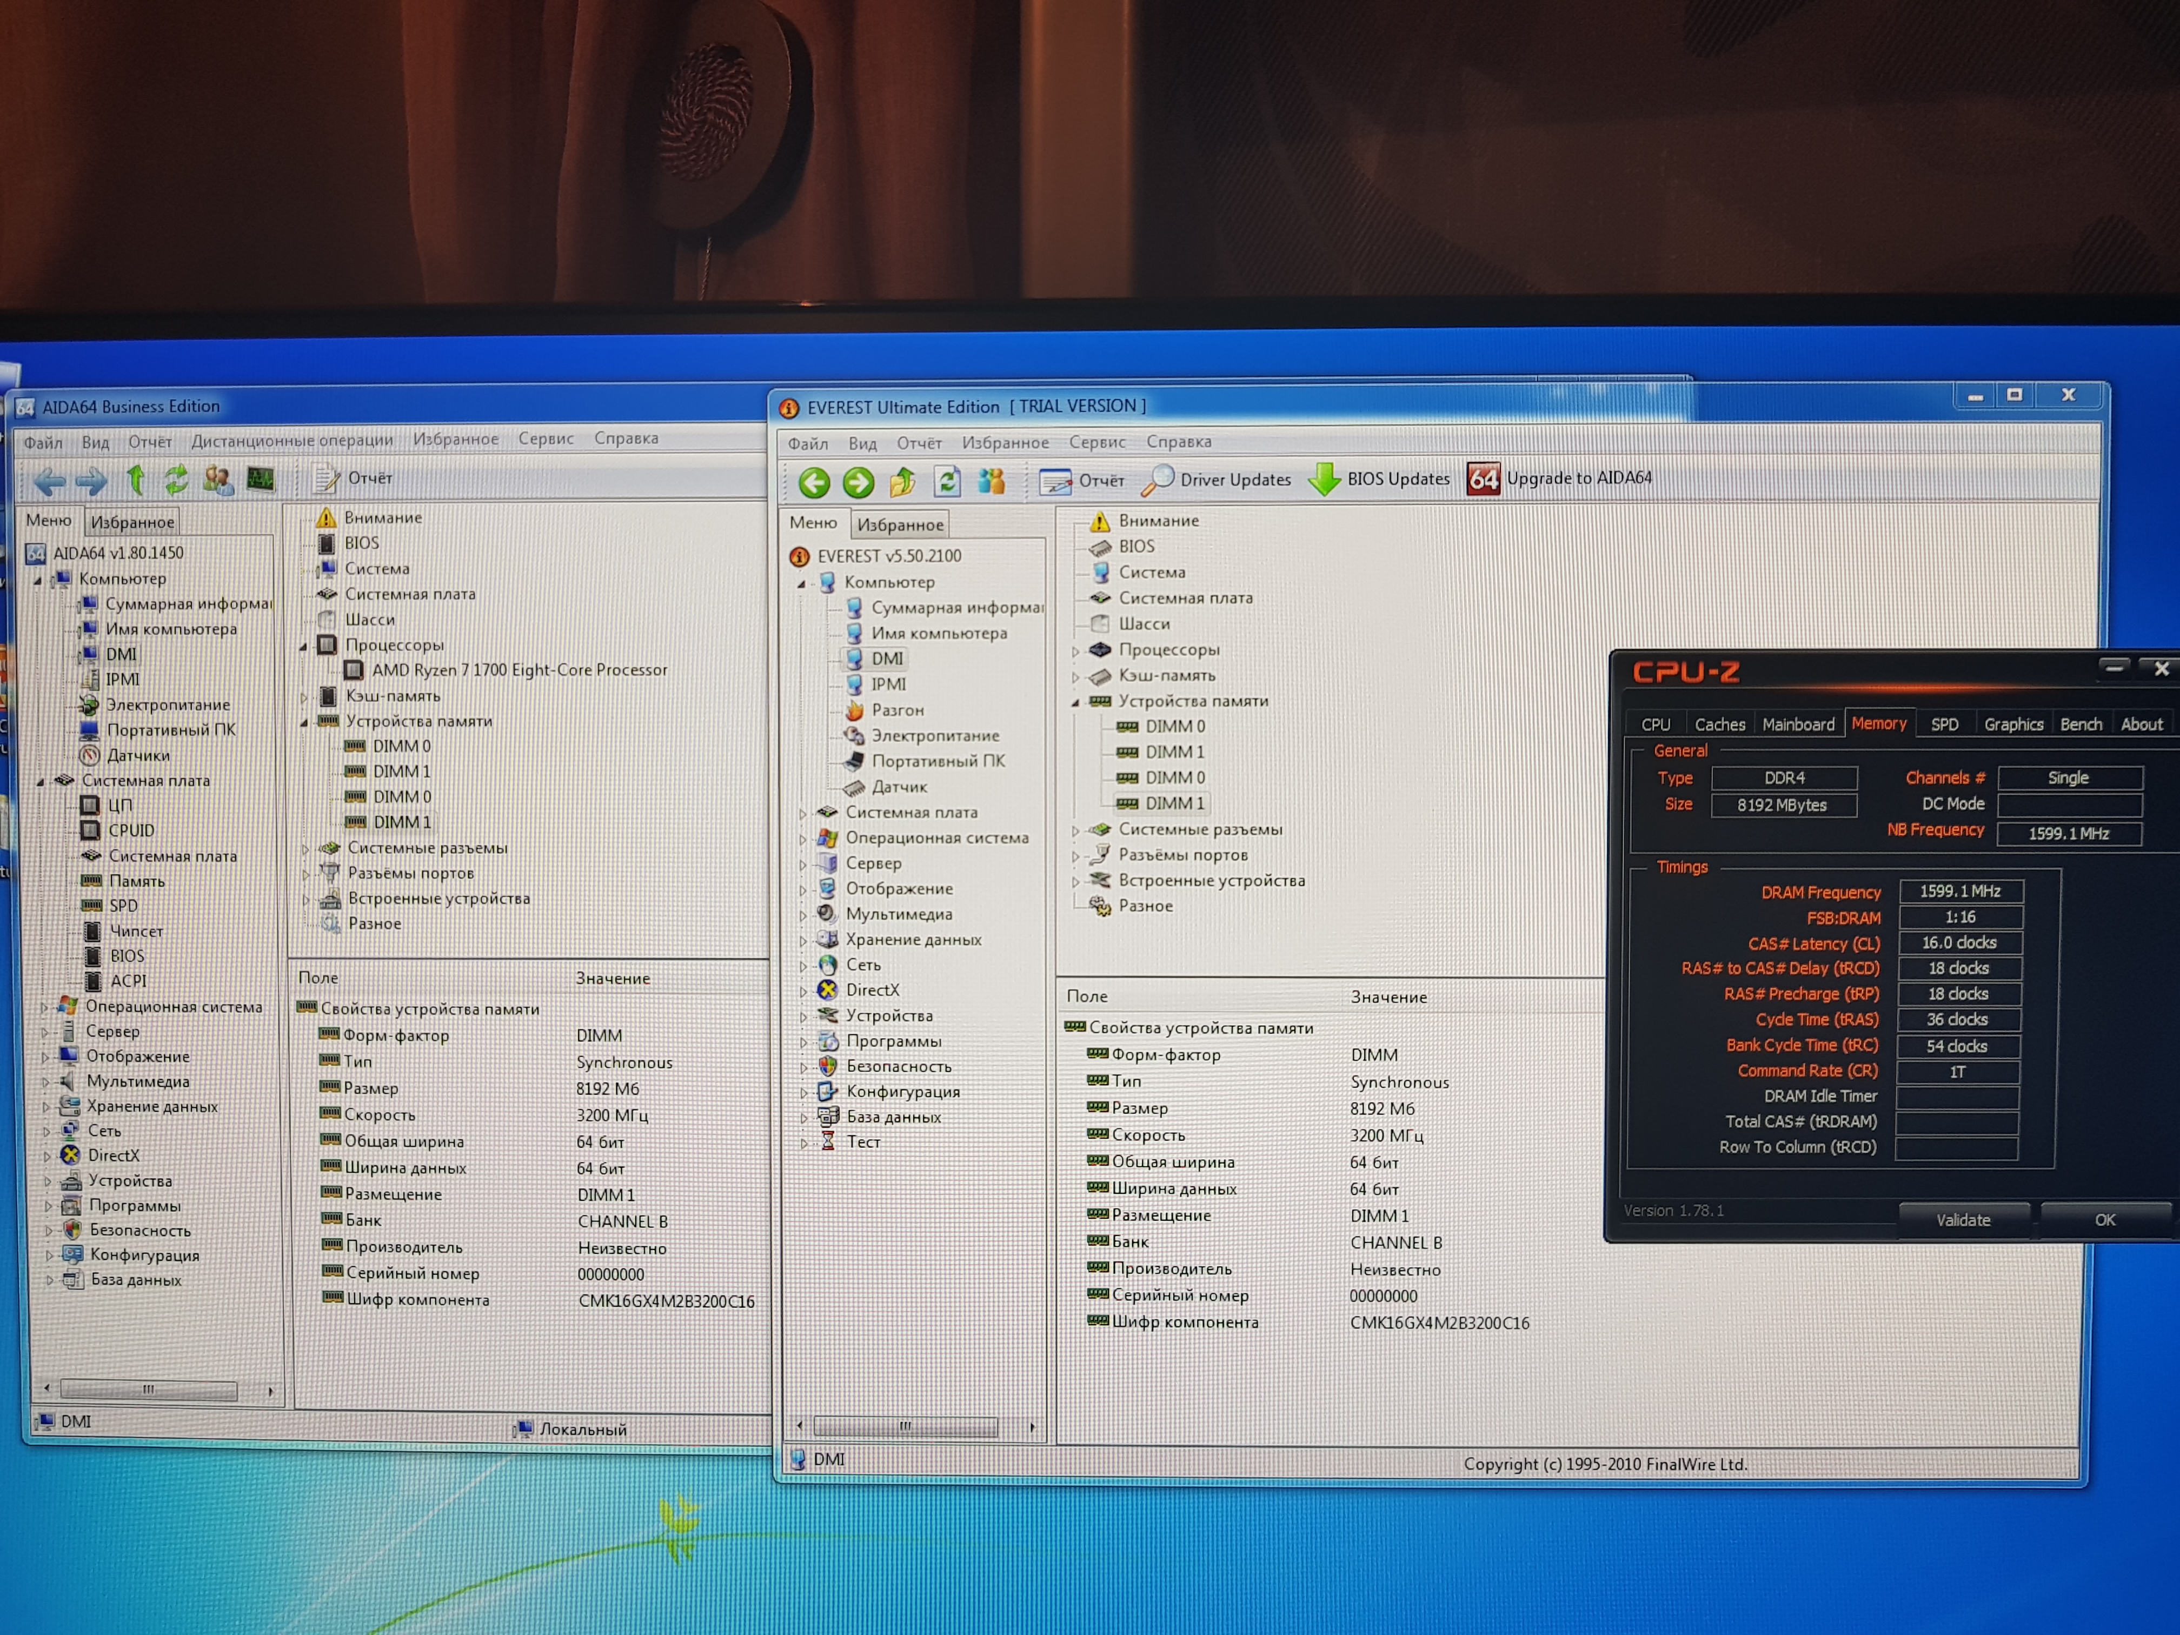Click the Back arrow in AIDA64 toolbar

[x=49, y=481]
